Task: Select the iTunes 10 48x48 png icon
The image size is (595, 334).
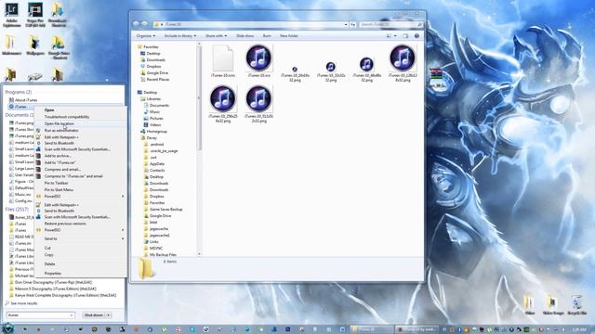Action: [x=366, y=64]
